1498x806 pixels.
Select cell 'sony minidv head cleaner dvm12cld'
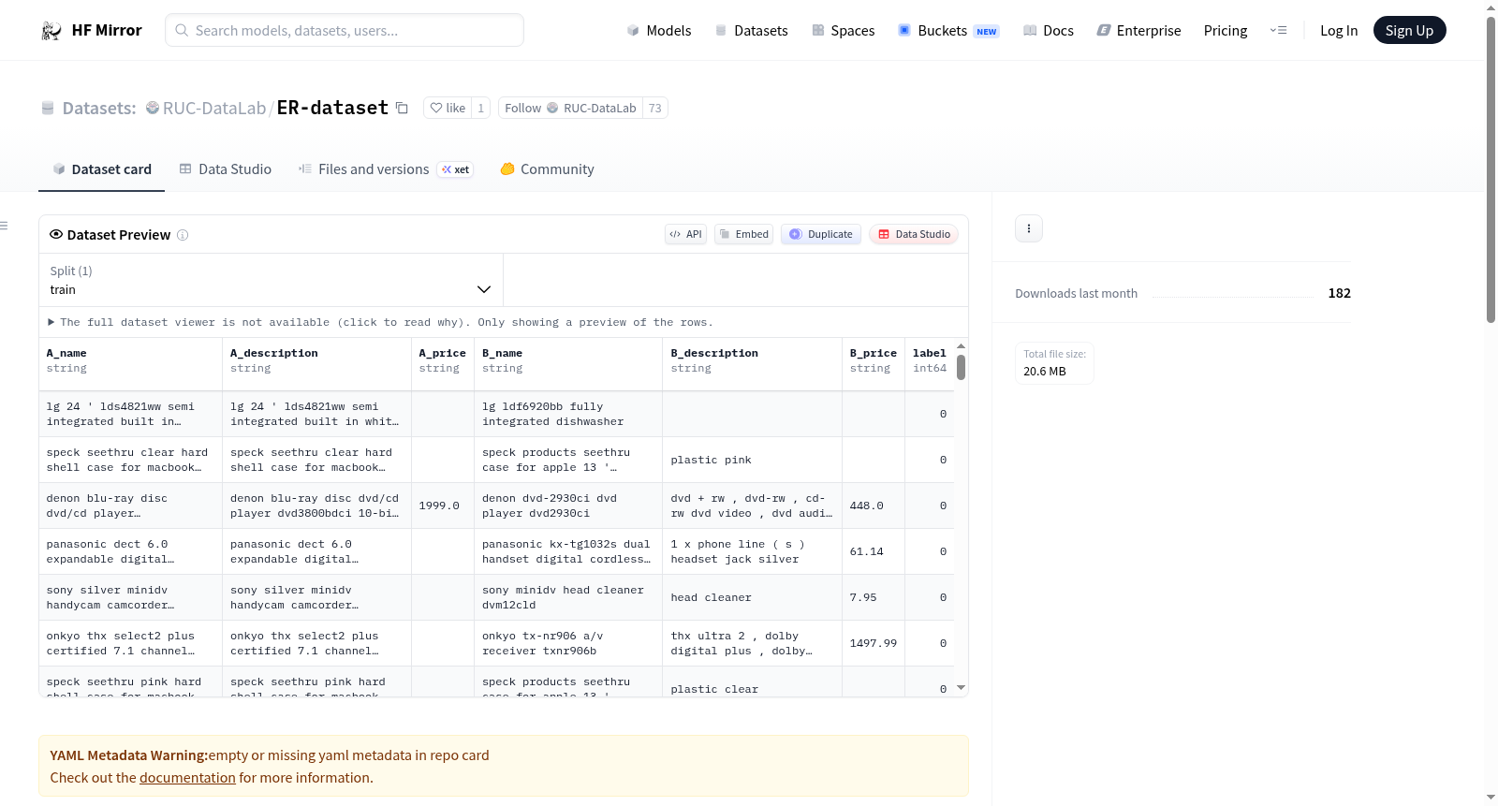568,597
